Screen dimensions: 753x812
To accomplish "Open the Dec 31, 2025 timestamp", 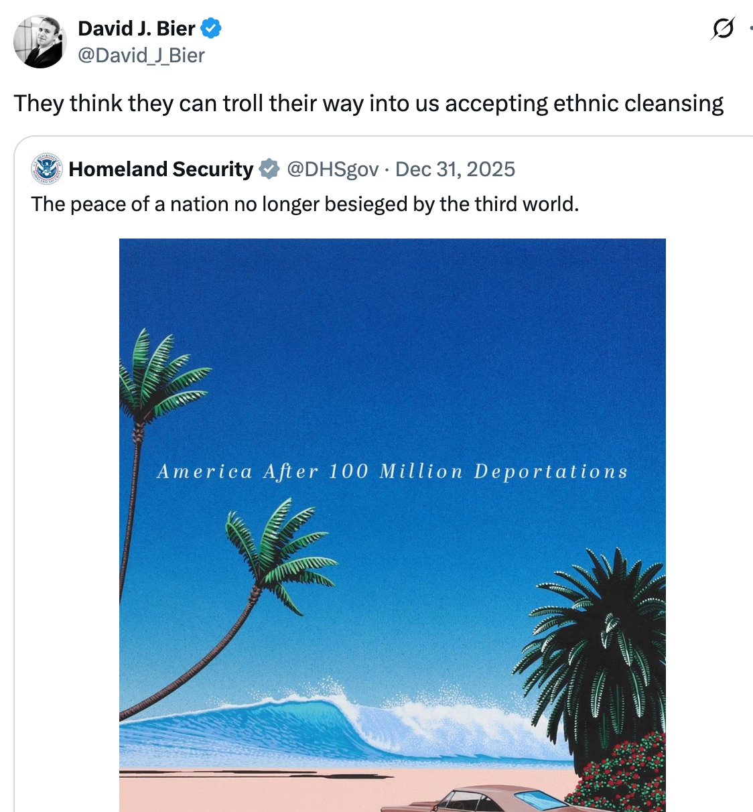I will tap(456, 170).
